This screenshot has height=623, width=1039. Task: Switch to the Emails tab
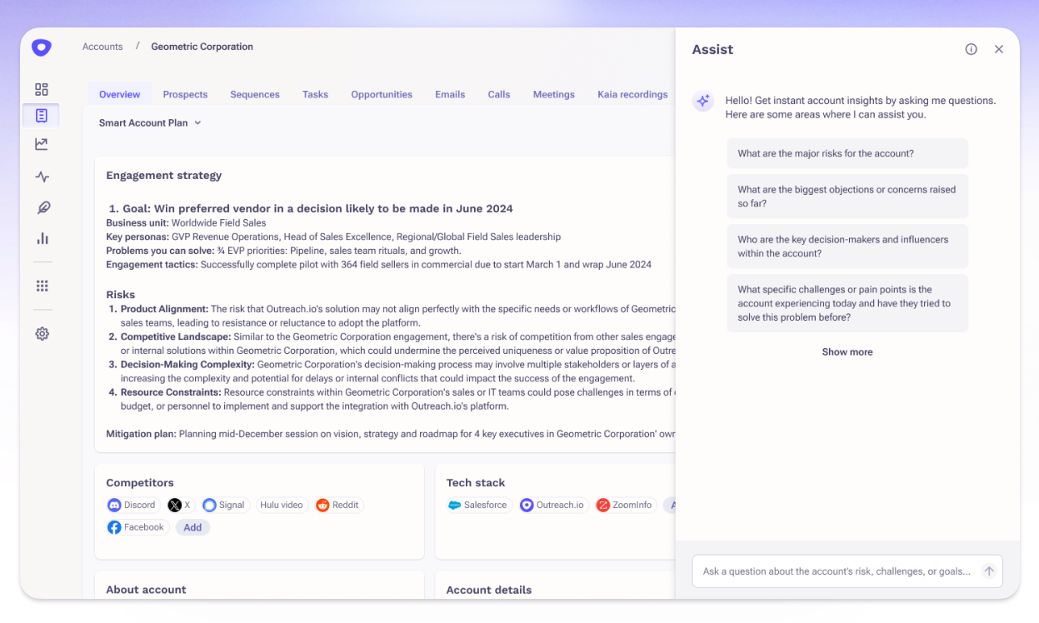pos(450,94)
